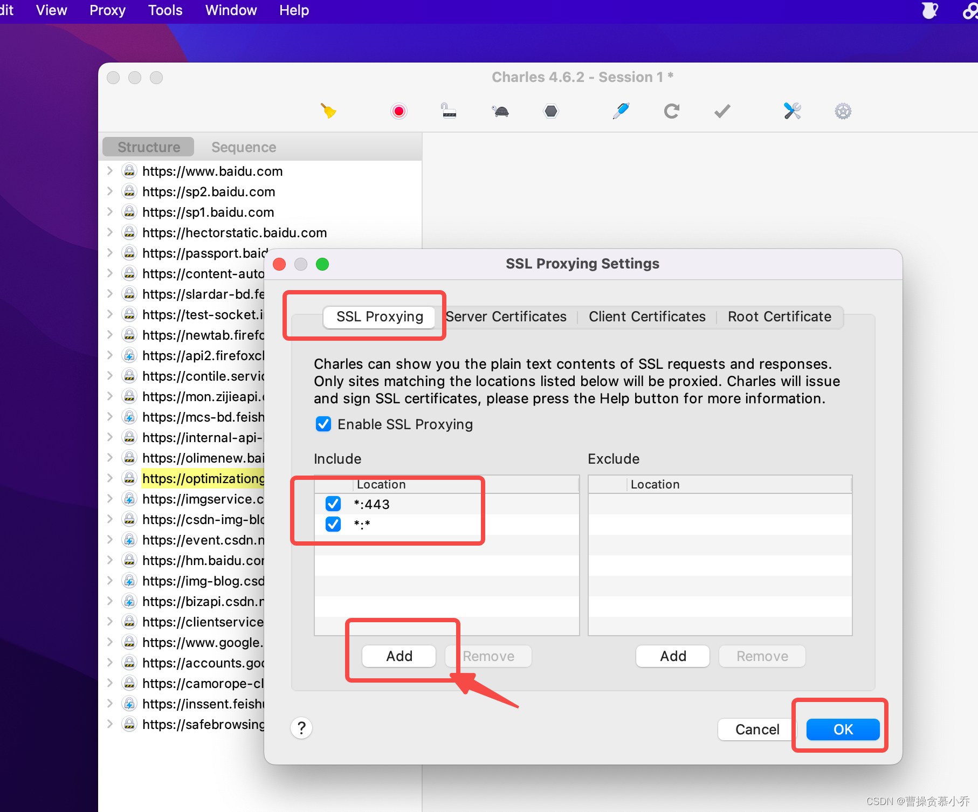
Task: Switch to the Root Certificate tab
Action: click(x=780, y=316)
